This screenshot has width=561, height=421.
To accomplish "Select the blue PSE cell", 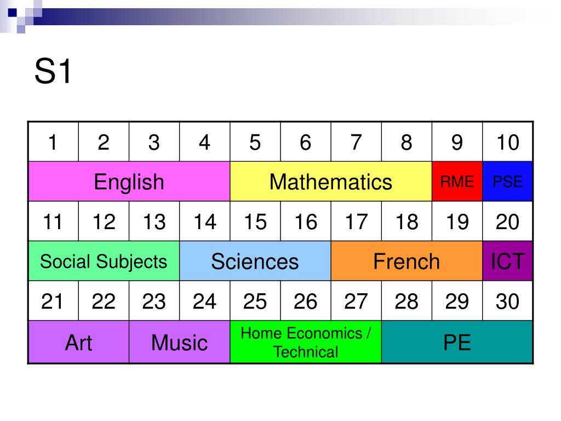I will click(507, 181).
